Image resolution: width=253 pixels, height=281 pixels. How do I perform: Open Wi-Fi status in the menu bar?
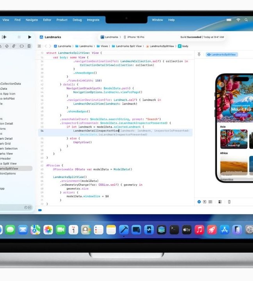(x=238, y=20)
